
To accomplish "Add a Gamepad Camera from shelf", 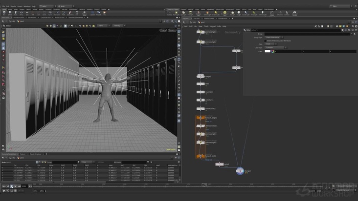I will click(295, 13).
